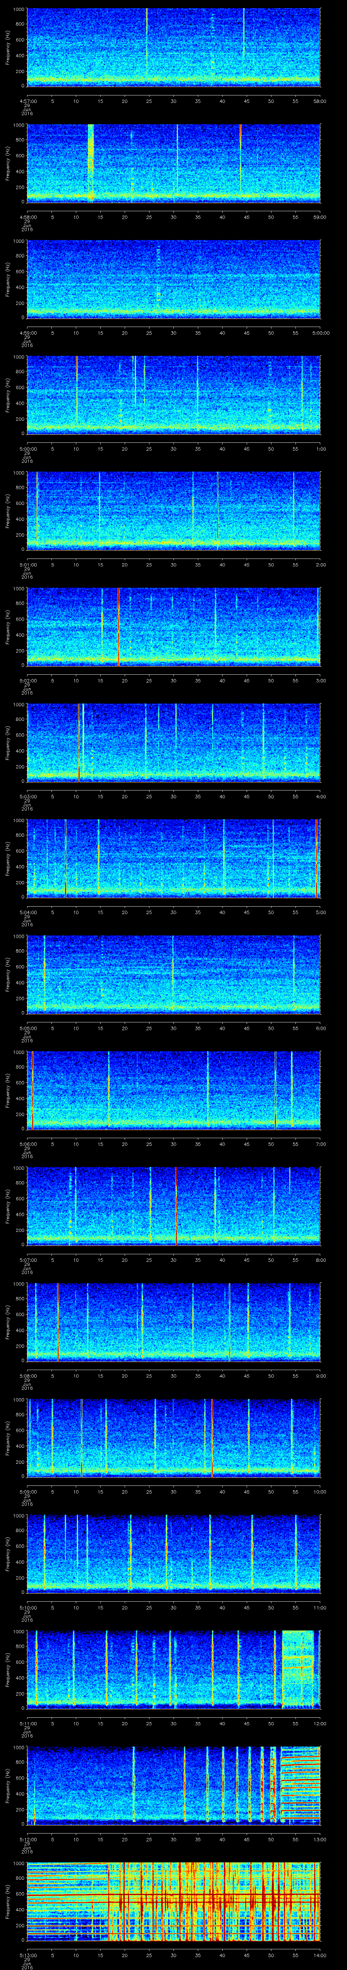Screen dimensions: 347x1970
Task: Click the 5:04:00 start time label
Action: [28, 912]
